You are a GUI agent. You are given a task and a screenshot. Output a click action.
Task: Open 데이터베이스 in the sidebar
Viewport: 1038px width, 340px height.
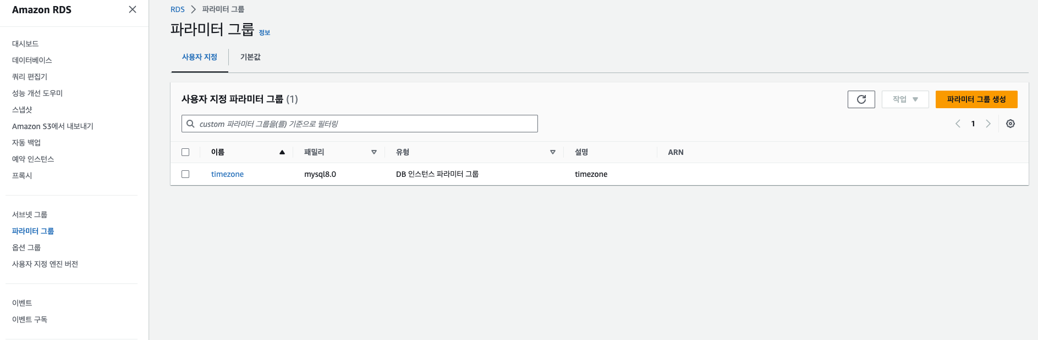32,60
